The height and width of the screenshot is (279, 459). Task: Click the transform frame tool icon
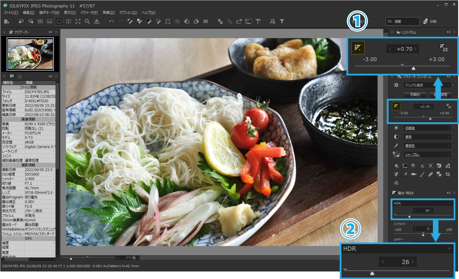[168, 21]
